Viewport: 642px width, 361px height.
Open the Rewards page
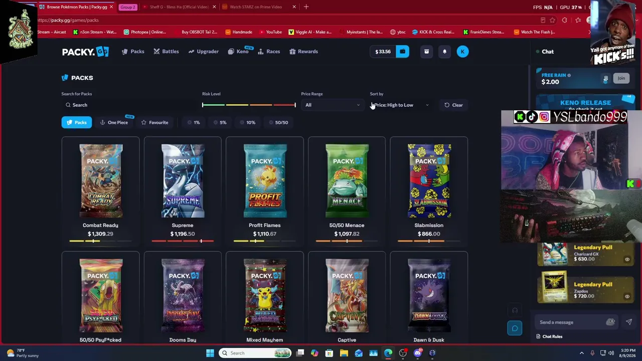click(x=303, y=51)
